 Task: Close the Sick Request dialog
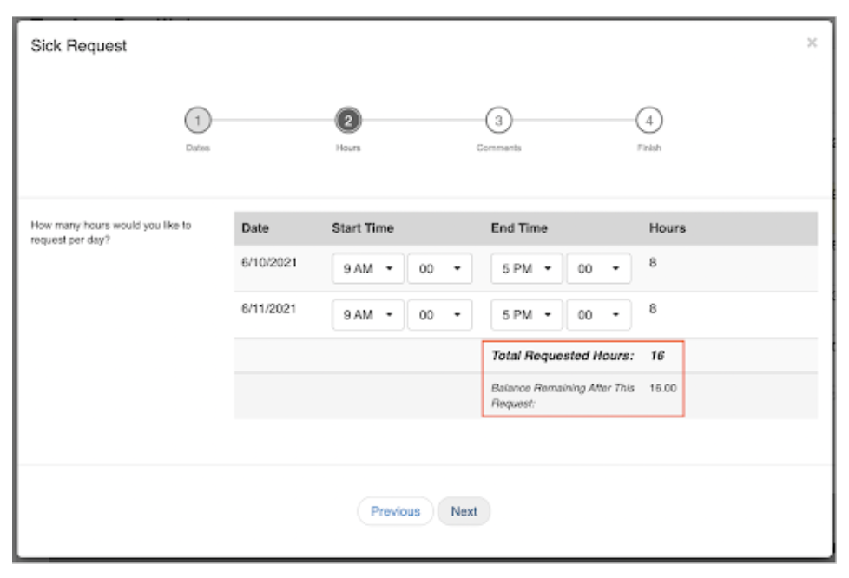click(x=812, y=43)
